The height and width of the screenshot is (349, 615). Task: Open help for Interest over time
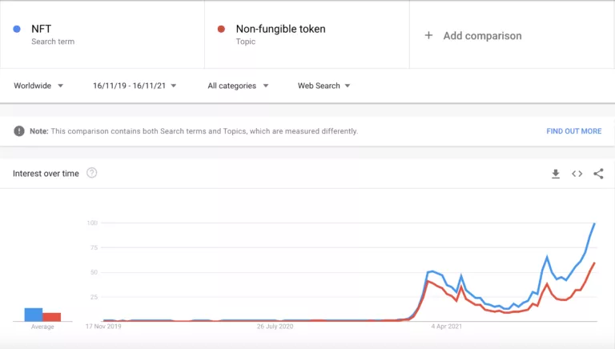tap(91, 173)
